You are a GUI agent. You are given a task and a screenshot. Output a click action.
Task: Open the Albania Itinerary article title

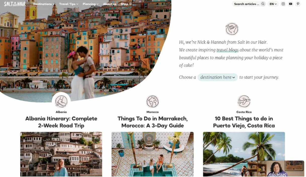(x=61, y=122)
